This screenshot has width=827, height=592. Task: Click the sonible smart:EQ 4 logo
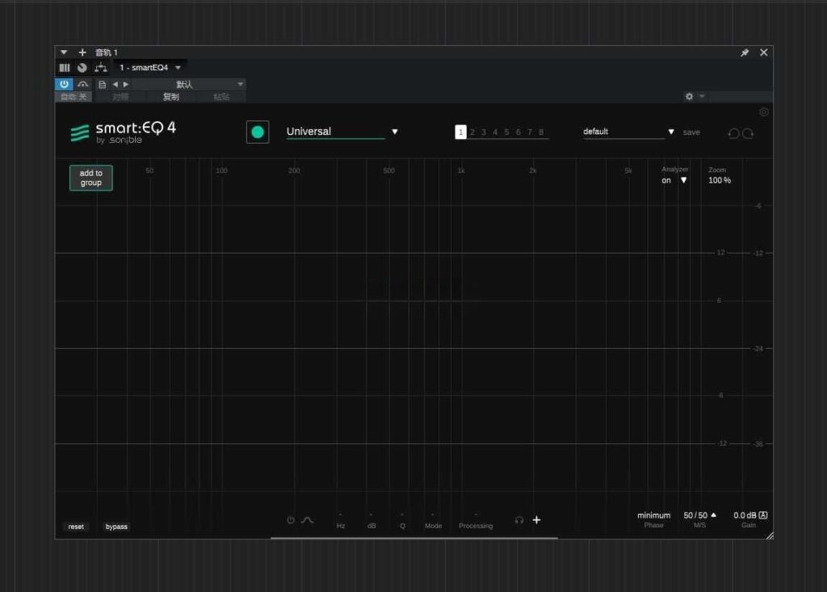pyautogui.click(x=124, y=132)
